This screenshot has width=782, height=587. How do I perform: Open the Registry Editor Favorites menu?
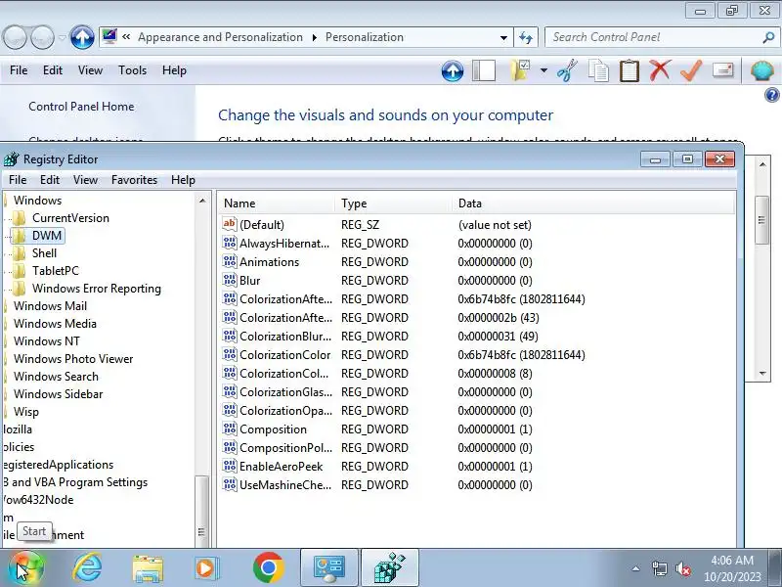[x=134, y=180]
